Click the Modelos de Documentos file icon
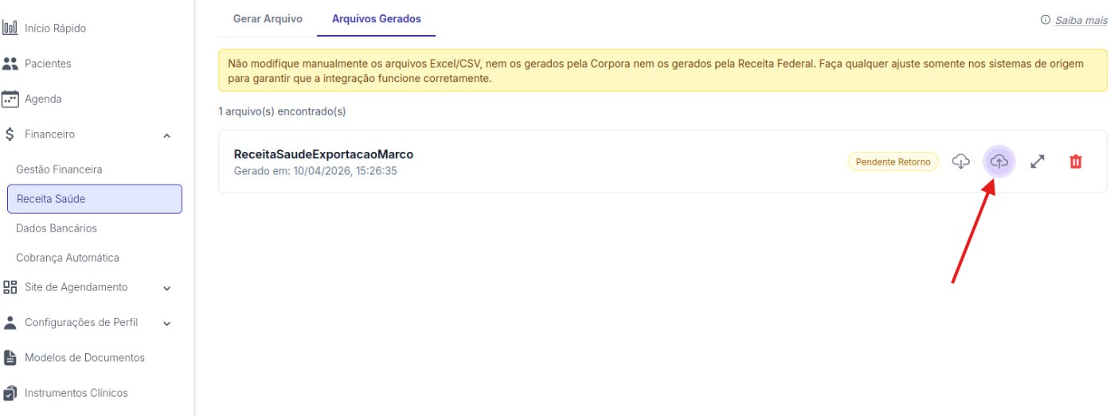 click(10, 358)
